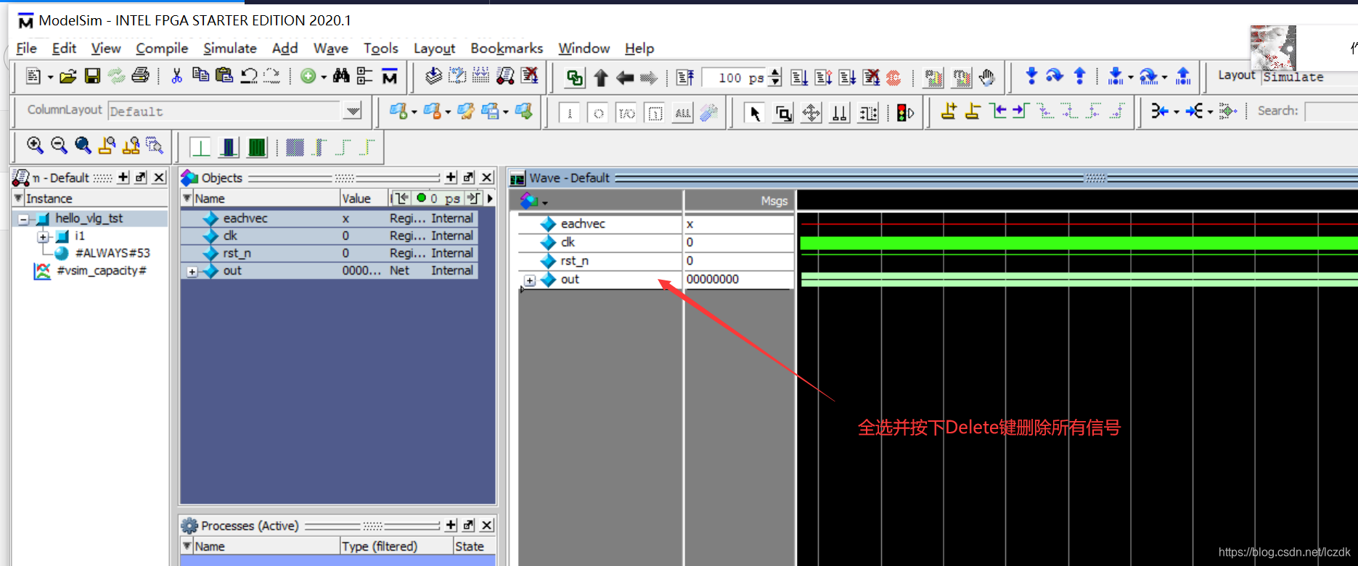The height and width of the screenshot is (566, 1358).
Task: Open the ColumnLayout Default dropdown
Action: (353, 111)
